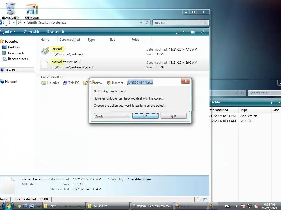Sort by the Type column

point(91,40)
